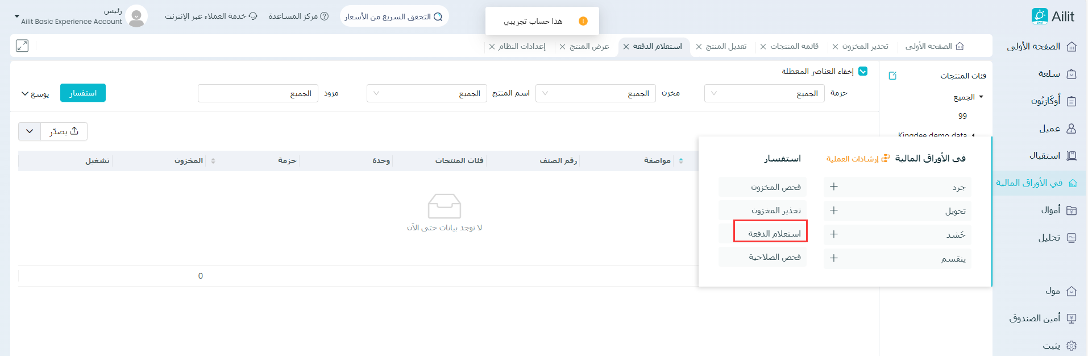Viewport: 1088px width, 356px height.
Task: Open سلعة in the sidebar menu
Action: point(1049,74)
